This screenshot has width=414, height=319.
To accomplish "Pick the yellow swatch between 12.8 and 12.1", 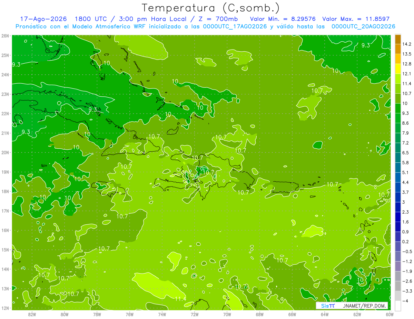I will click(398, 68).
